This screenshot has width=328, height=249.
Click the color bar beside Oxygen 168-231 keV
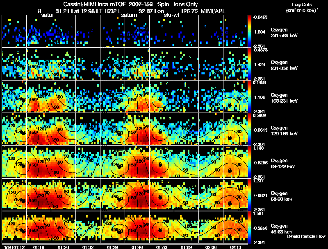249,96
